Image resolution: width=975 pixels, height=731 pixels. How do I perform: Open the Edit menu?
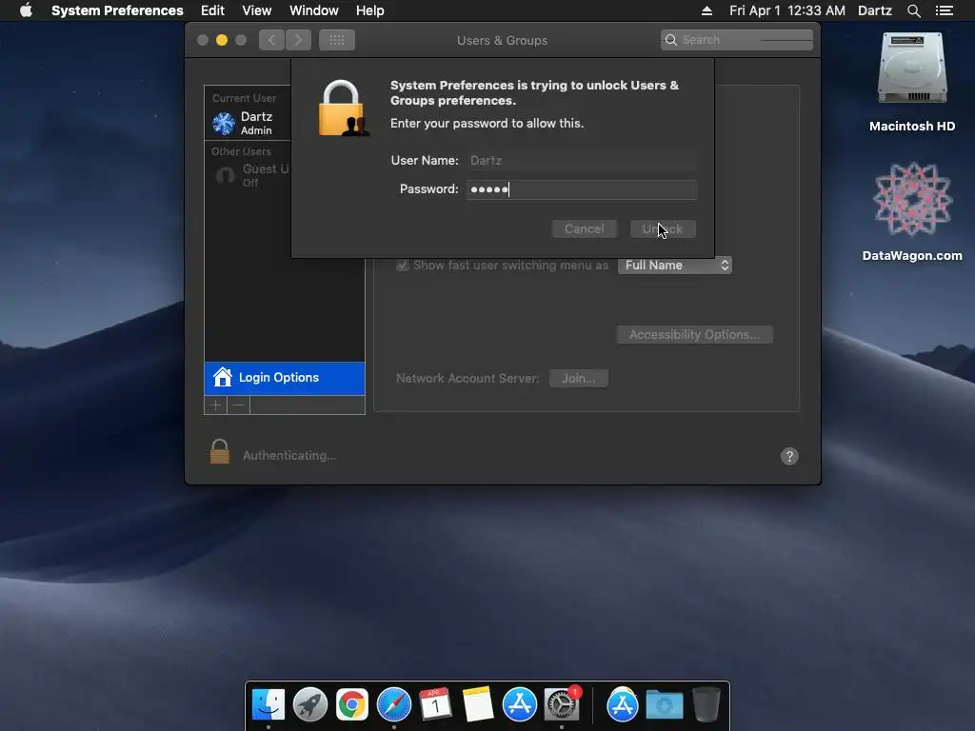point(212,10)
